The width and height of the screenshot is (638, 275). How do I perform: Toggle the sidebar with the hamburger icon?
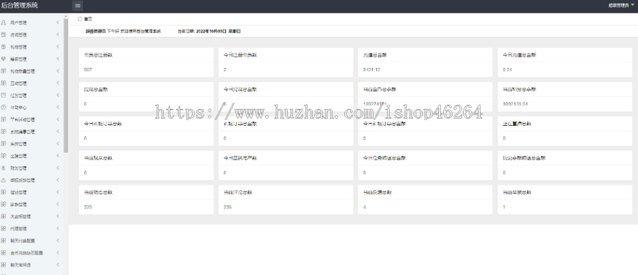click(77, 6)
